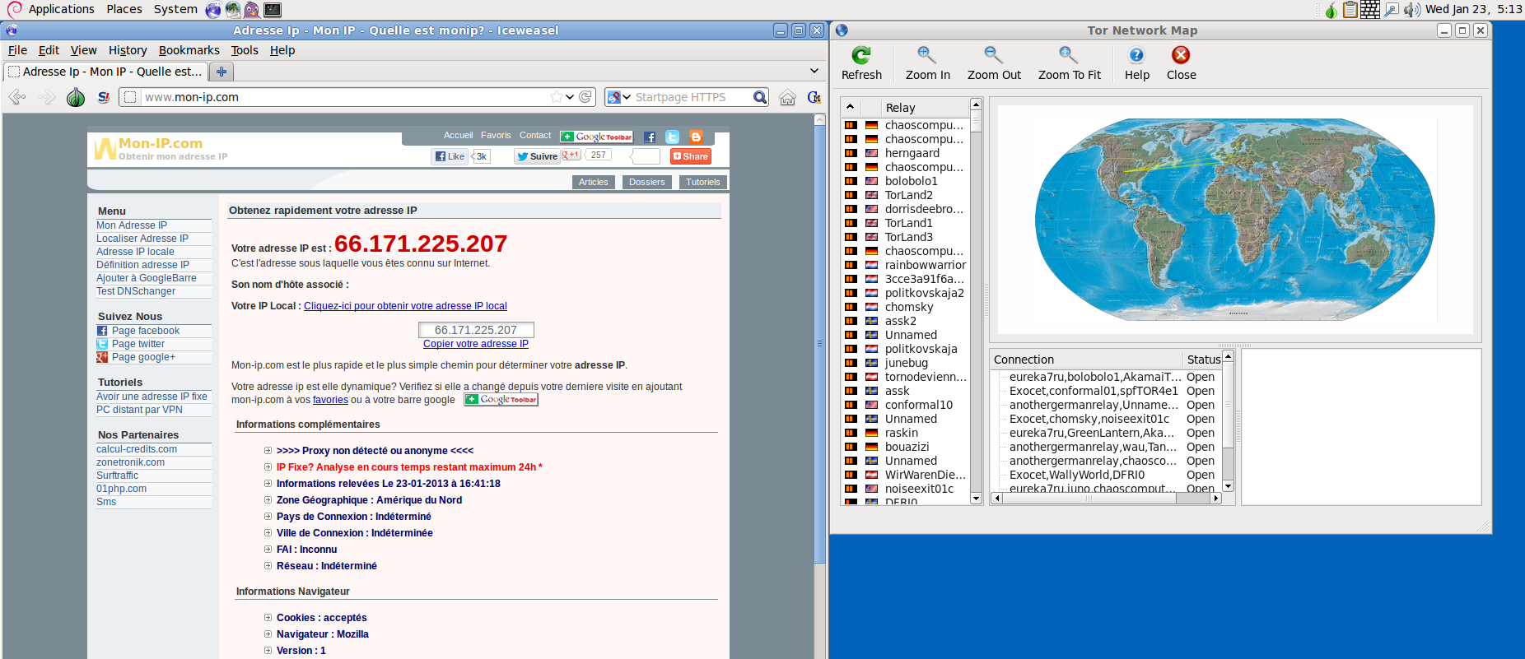Click the Vidalia onion tray icon
Screen dimensions: 1525x659
(1331, 10)
